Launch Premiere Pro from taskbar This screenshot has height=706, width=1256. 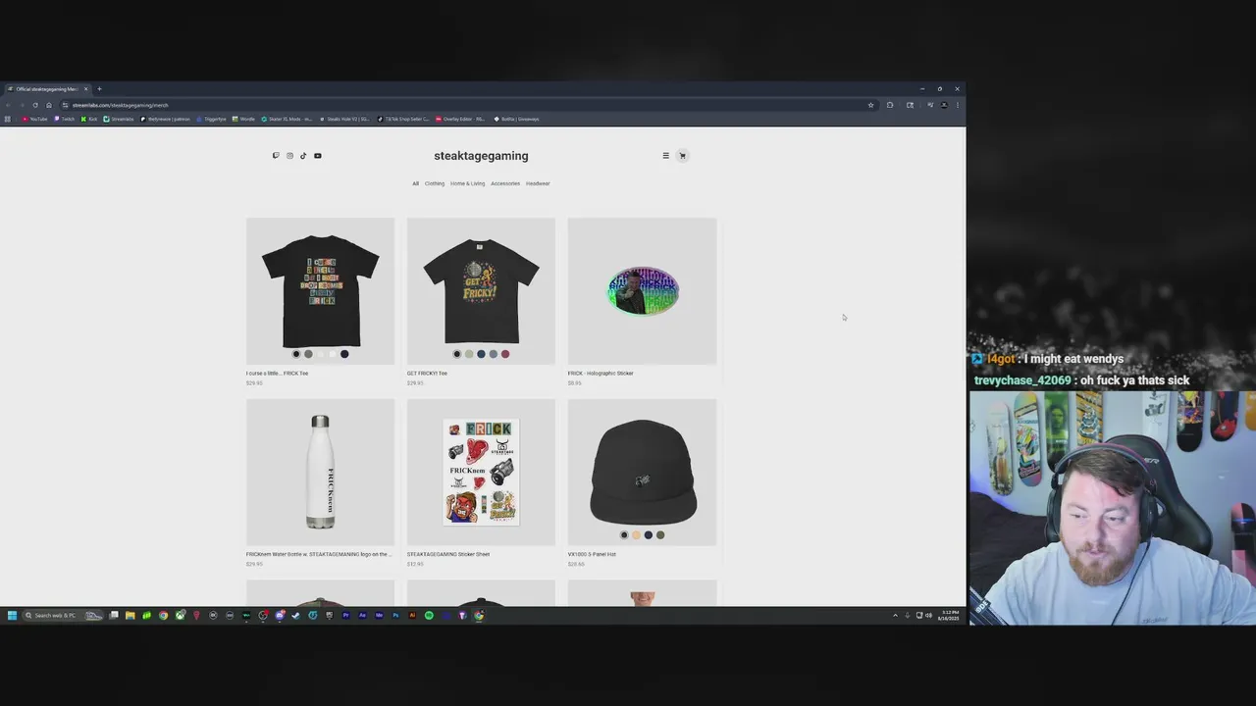click(346, 616)
